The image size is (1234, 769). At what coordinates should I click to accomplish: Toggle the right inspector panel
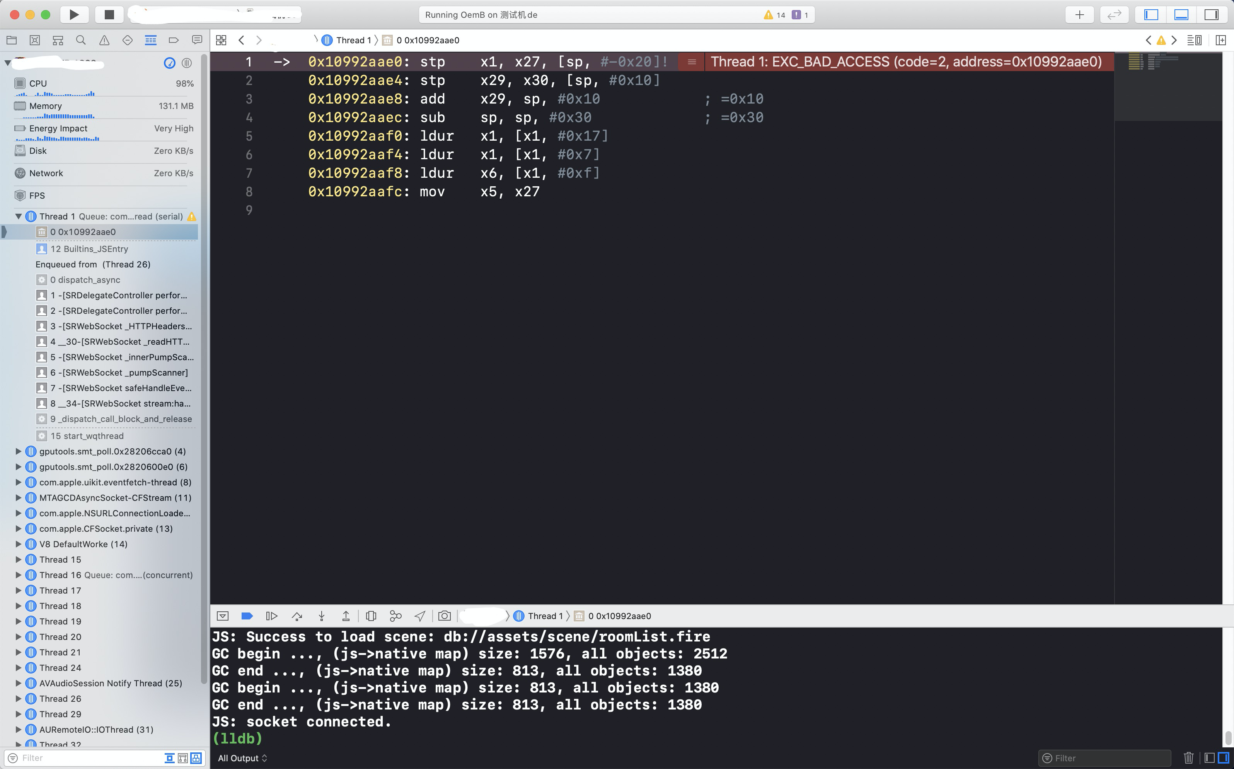tap(1211, 15)
